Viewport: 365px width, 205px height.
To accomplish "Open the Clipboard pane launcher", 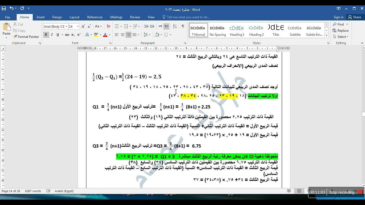I will pyautogui.click(x=40, y=43).
